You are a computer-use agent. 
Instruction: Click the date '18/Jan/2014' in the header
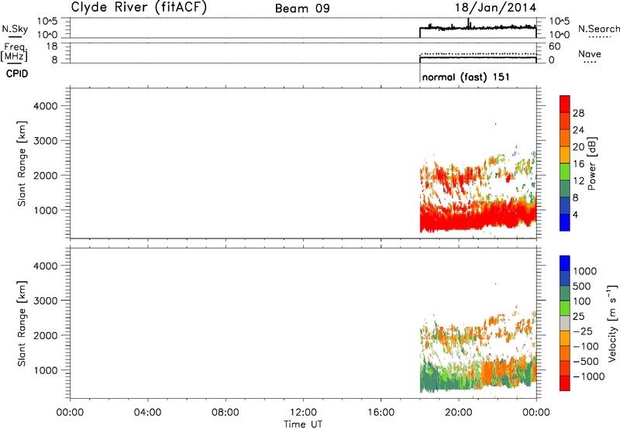[495, 8]
